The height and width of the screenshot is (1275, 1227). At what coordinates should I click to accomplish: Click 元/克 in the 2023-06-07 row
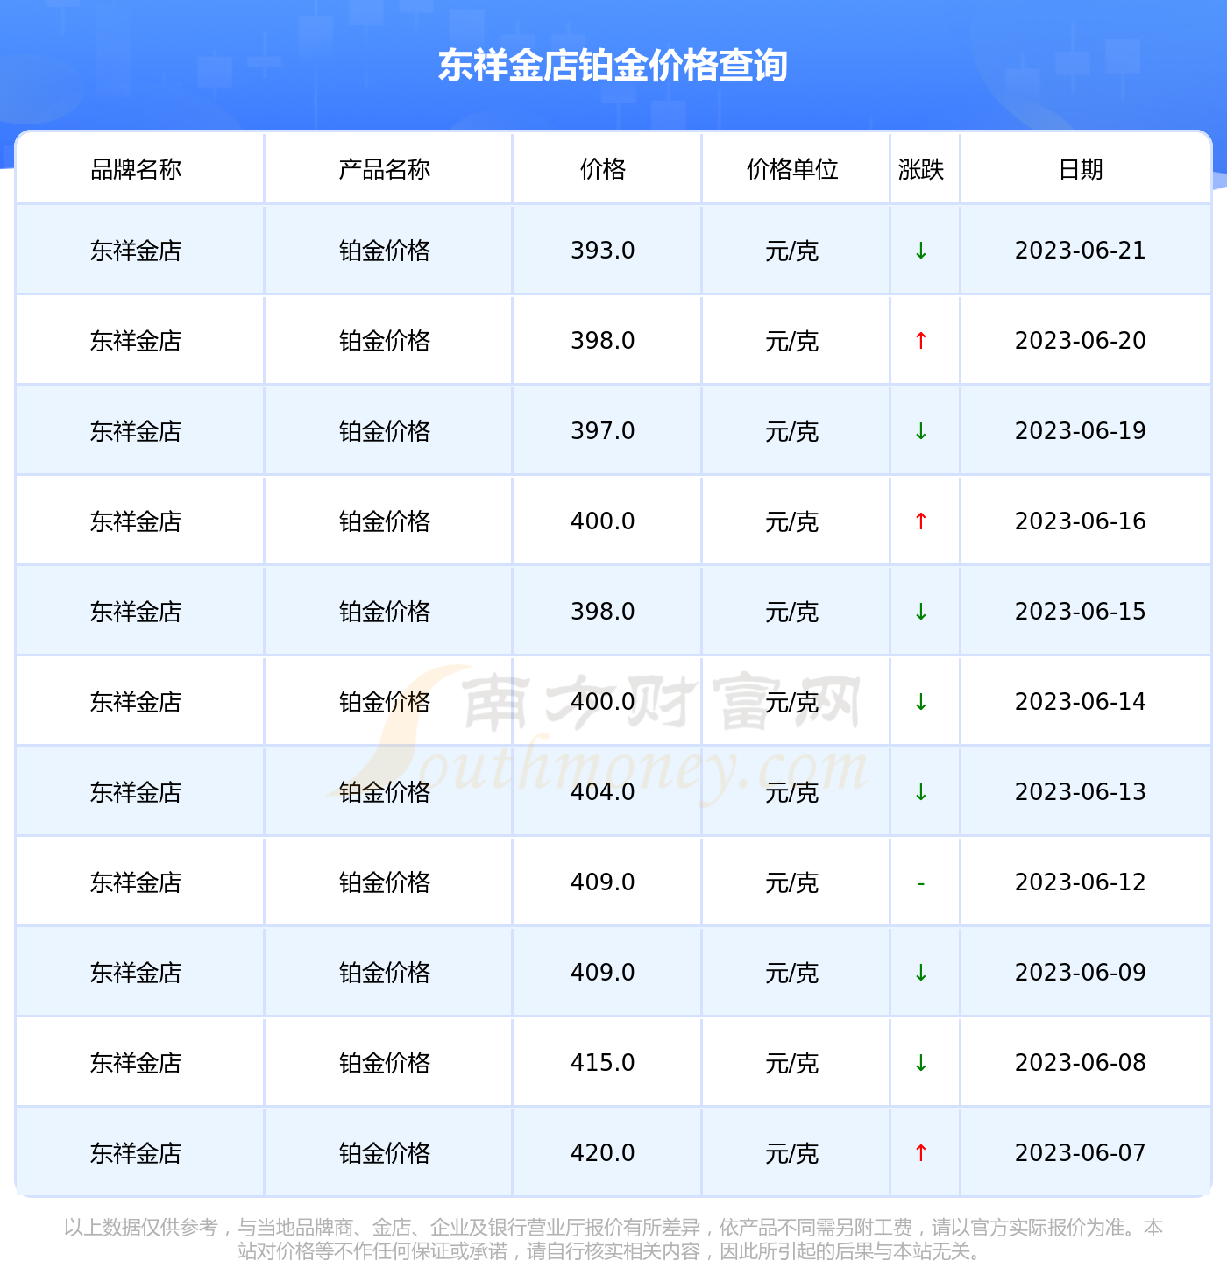[792, 1154]
